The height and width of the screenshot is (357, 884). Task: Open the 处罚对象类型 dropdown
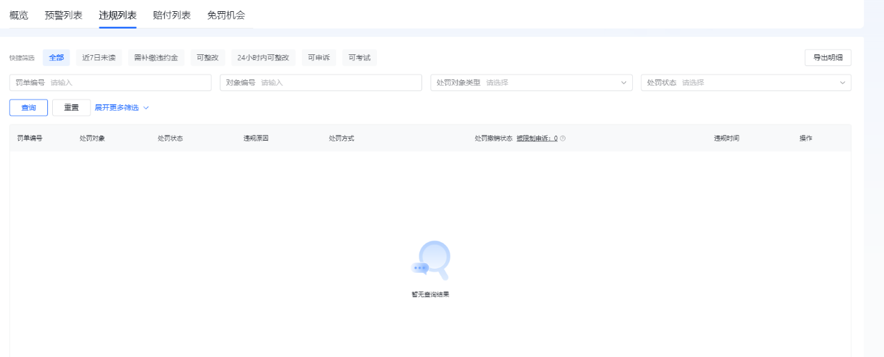(531, 83)
